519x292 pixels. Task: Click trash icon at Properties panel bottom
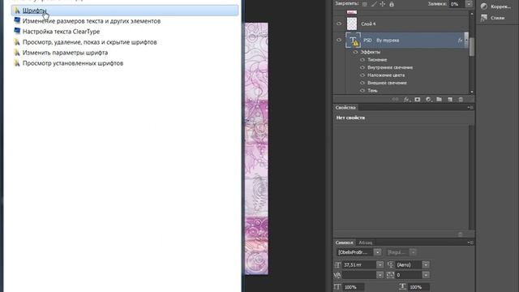460,234
